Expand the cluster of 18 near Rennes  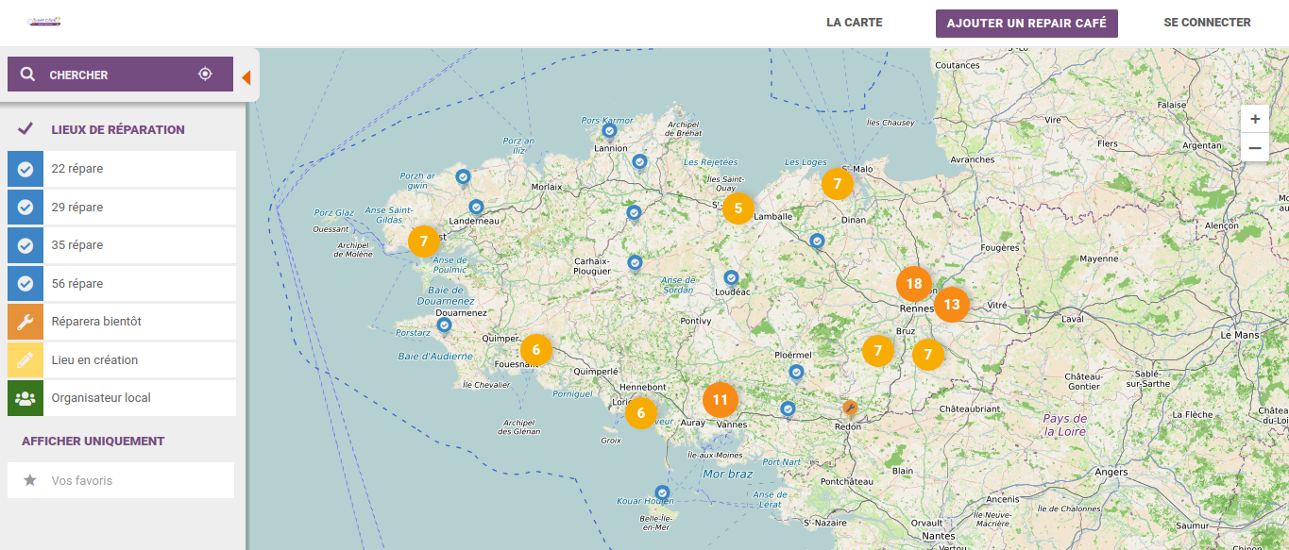click(912, 282)
